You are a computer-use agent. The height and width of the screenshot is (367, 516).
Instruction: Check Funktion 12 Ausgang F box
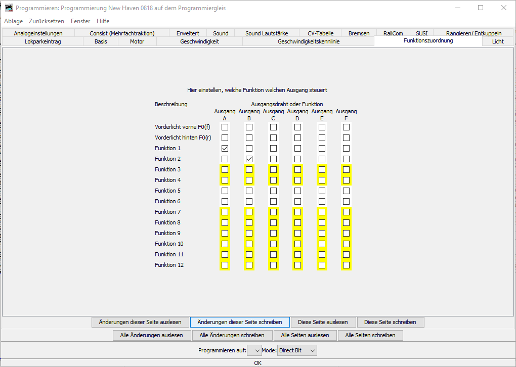tap(346, 265)
